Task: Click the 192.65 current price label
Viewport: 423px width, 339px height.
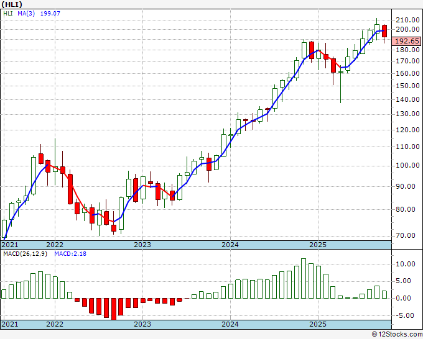Action: click(x=407, y=41)
